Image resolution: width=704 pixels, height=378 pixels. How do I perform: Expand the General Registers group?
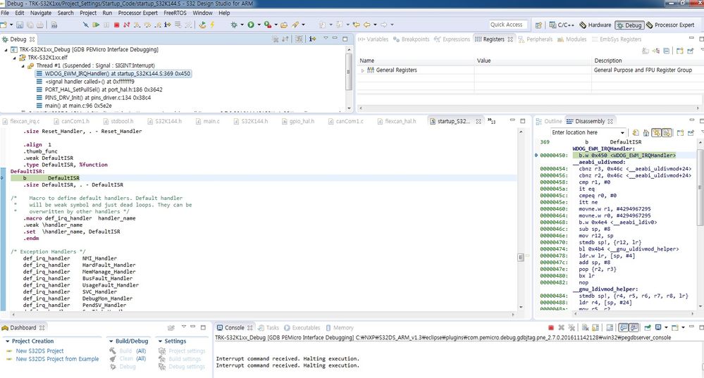point(363,70)
